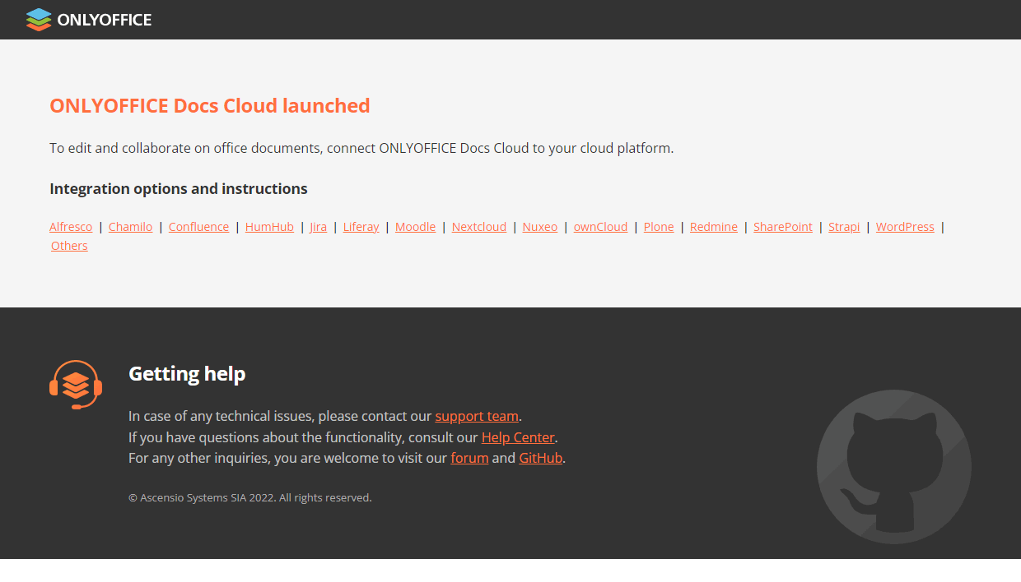
Task: Open the Jira integration instructions
Action: pos(318,227)
